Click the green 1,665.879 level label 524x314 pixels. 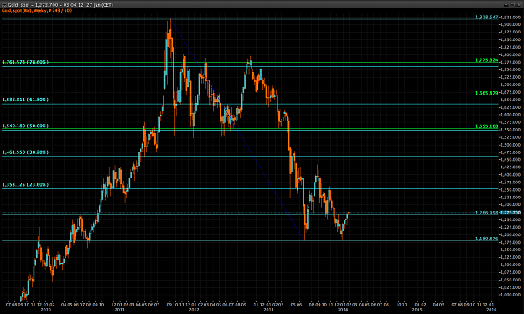click(x=486, y=93)
